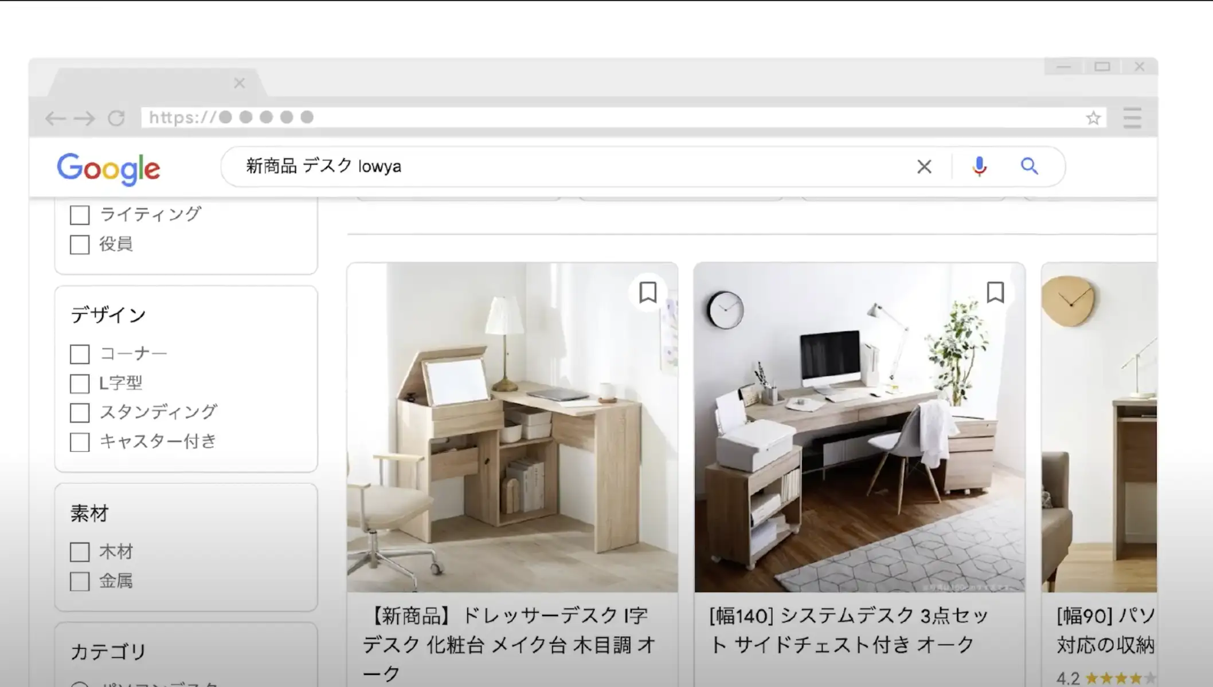The width and height of the screenshot is (1213, 687).
Task: Close the browser tab
Action: click(240, 84)
